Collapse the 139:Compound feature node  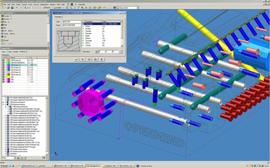pos(3,104)
